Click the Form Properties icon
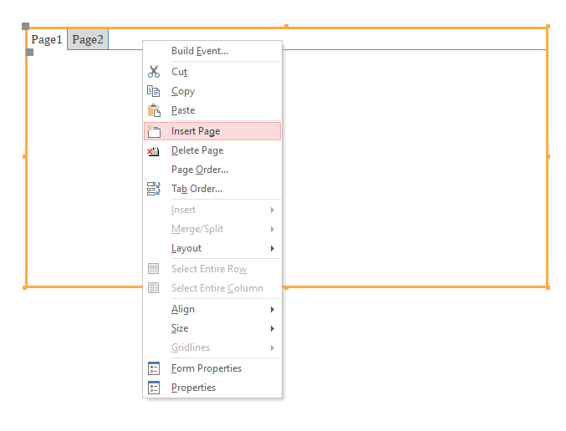The image size is (566, 431). tap(154, 368)
